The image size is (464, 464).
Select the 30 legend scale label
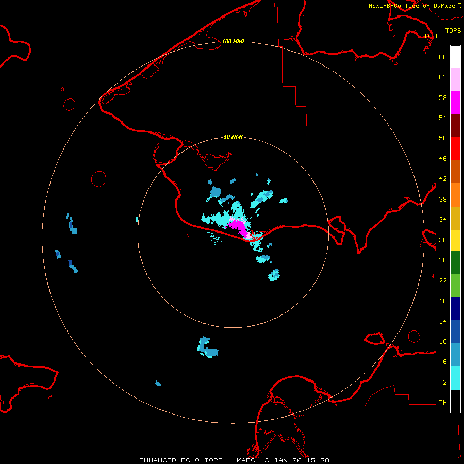(x=443, y=240)
